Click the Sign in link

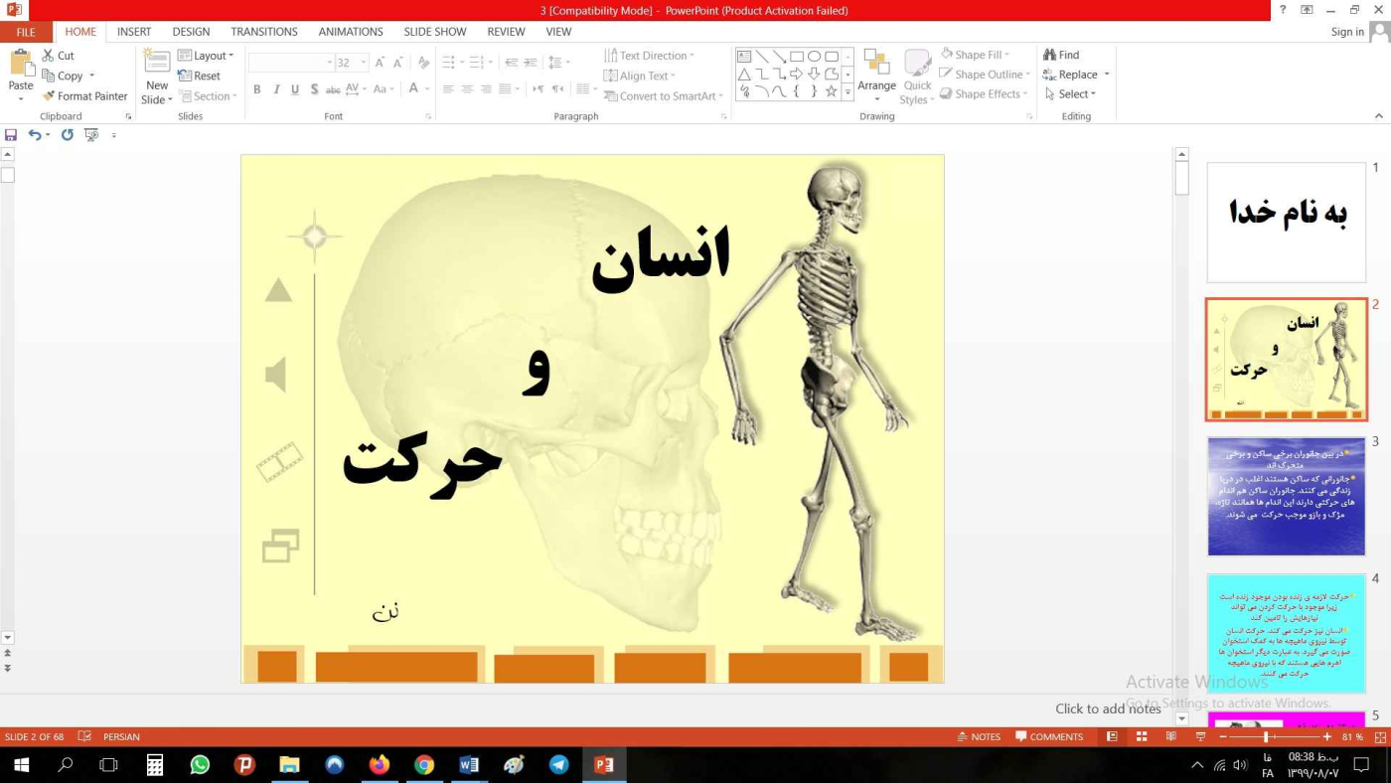point(1346,32)
